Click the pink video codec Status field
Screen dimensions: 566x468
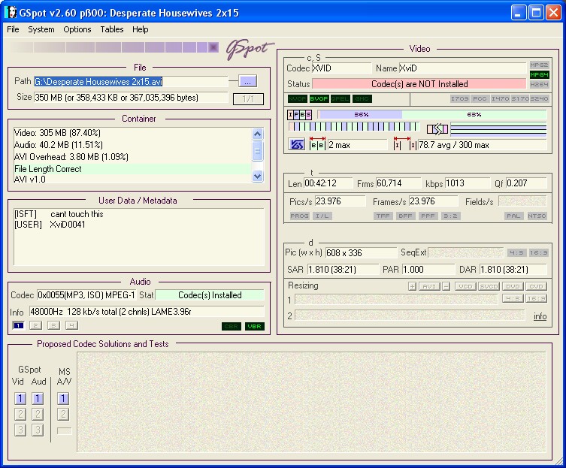(419, 83)
